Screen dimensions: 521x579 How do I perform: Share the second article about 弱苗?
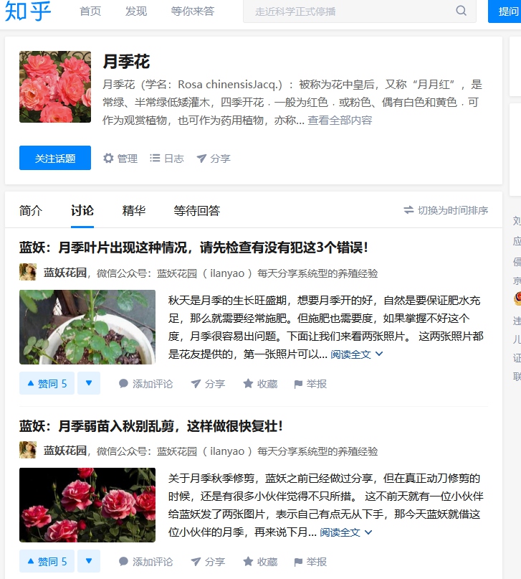tap(208, 562)
